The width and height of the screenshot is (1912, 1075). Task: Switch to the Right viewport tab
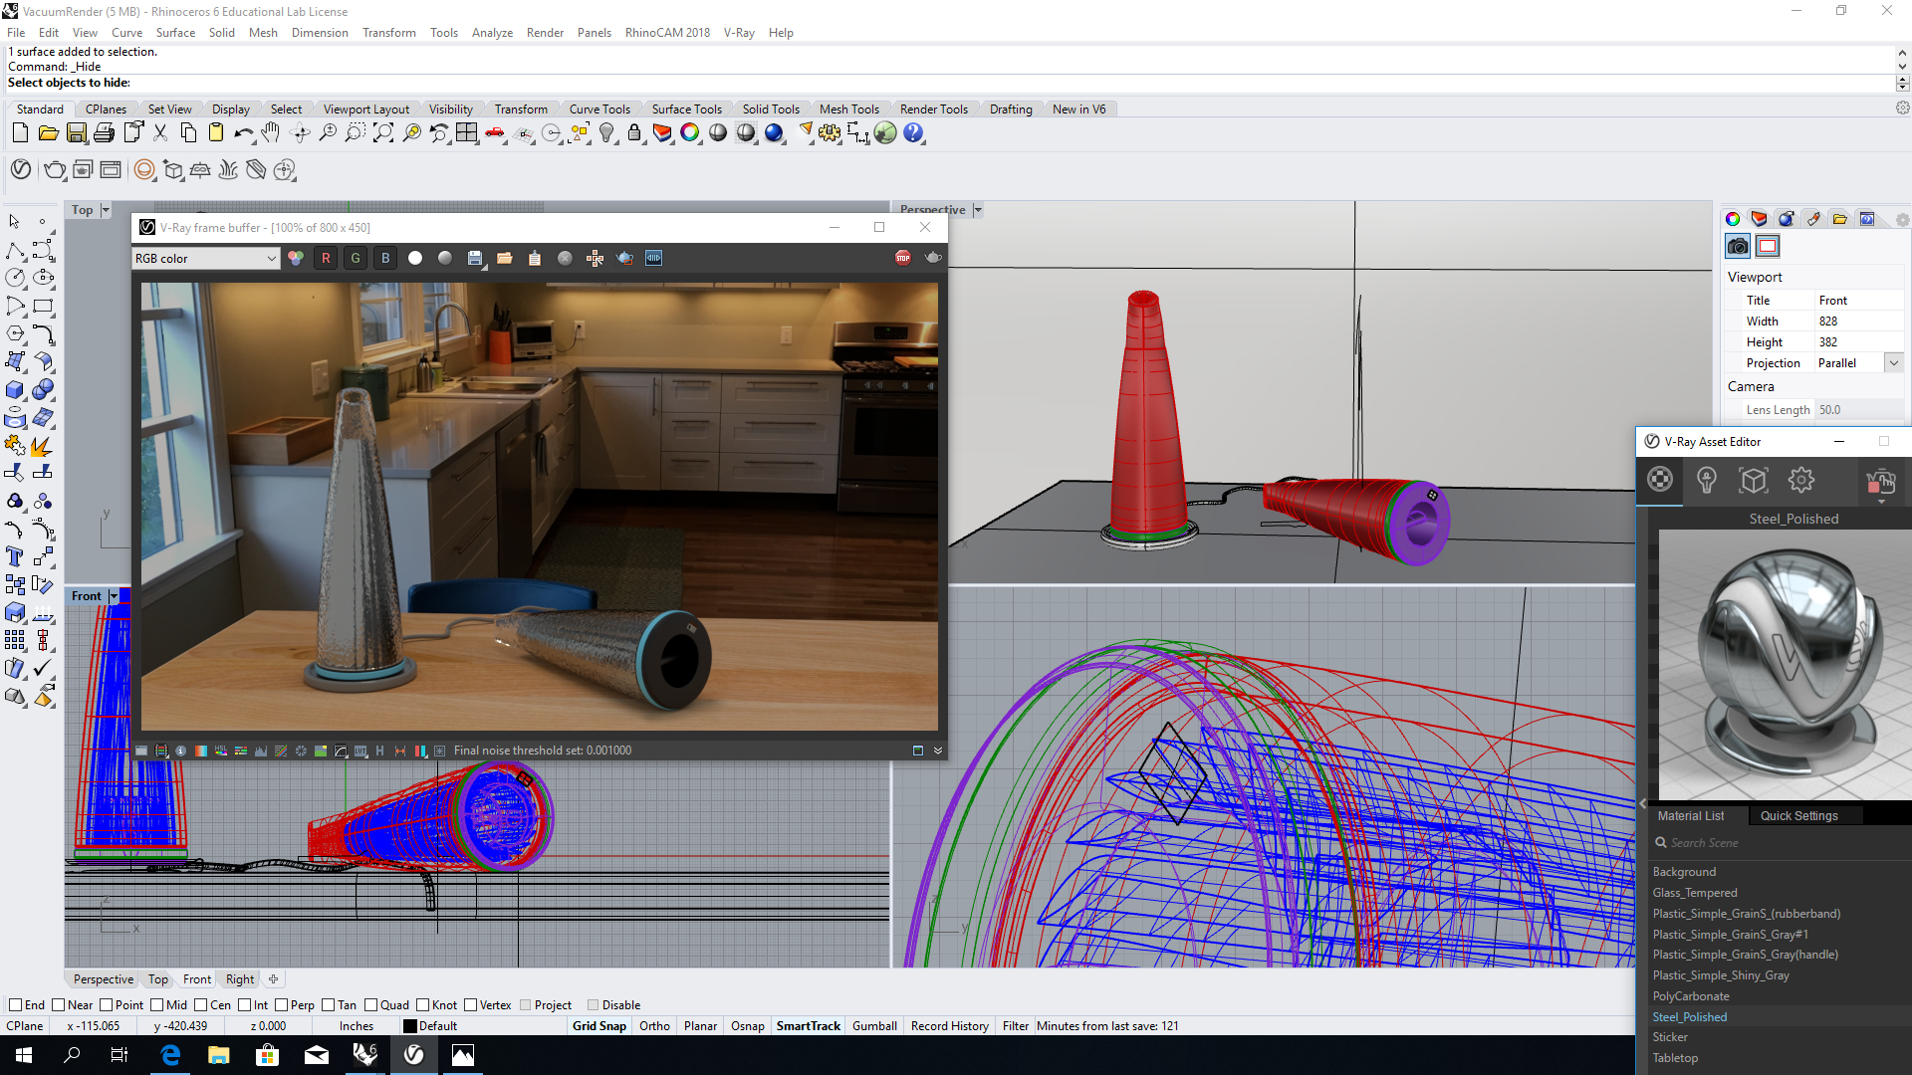[240, 979]
